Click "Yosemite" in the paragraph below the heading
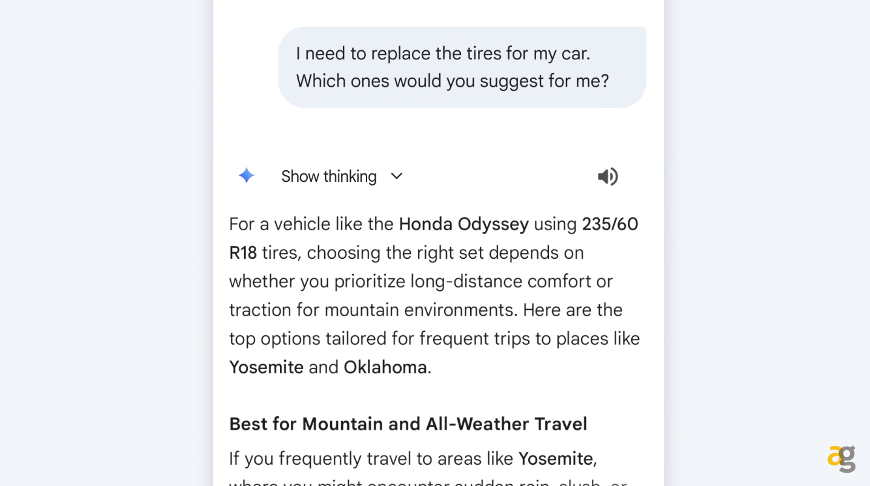Image resolution: width=870 pixels, height=486 pixels. 556,459
